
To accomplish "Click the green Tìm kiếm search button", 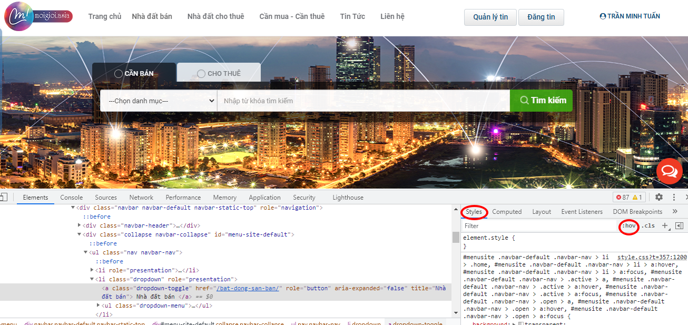I will pos(541,101).
